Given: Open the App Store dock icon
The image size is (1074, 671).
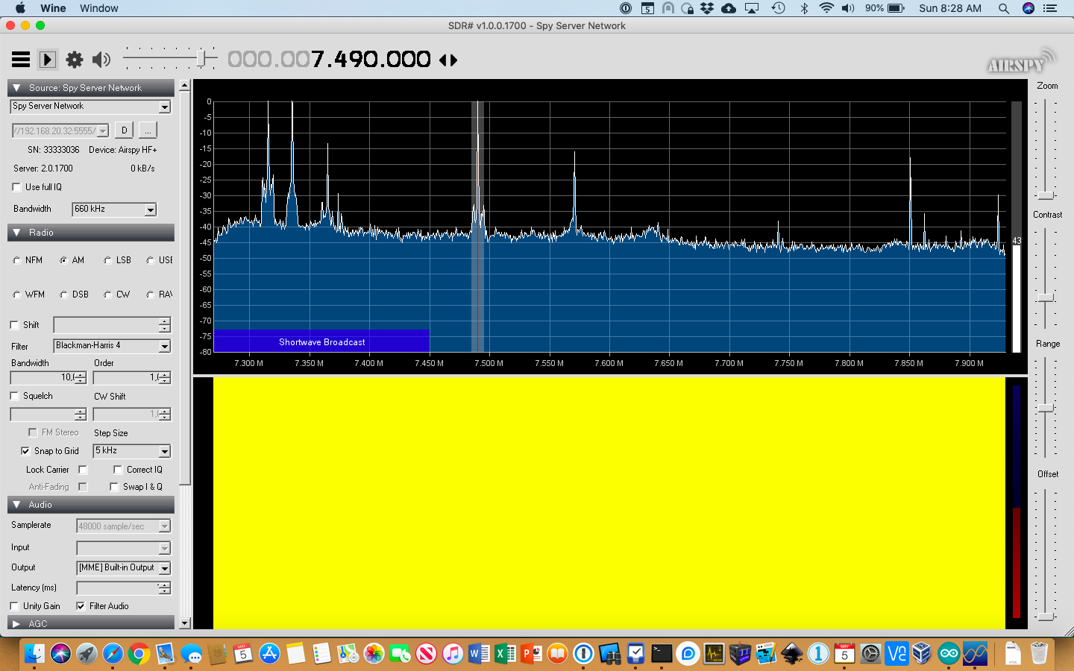Looking at the screenshot, I should (x=269, y=654).
